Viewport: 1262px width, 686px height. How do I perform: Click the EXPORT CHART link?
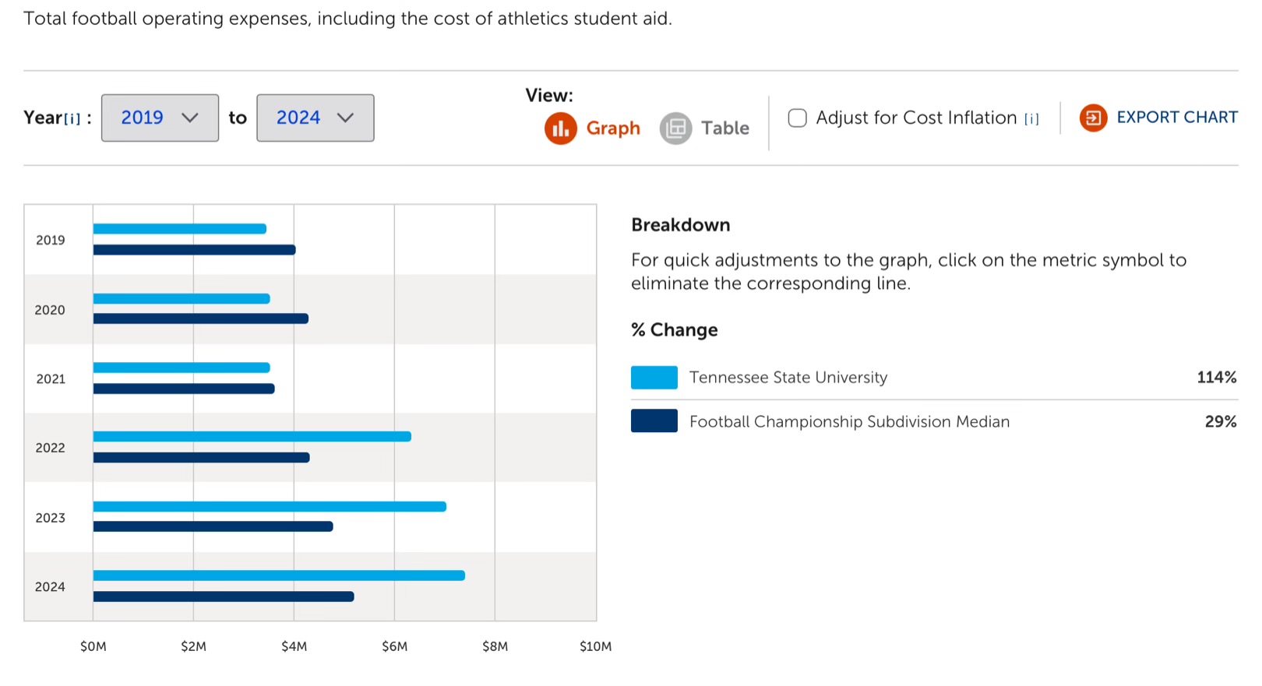[x=1176, y=118]
